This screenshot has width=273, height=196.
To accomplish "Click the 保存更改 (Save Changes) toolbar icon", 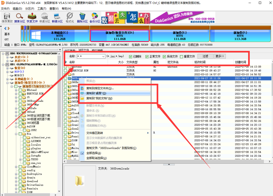I will 7,17.
